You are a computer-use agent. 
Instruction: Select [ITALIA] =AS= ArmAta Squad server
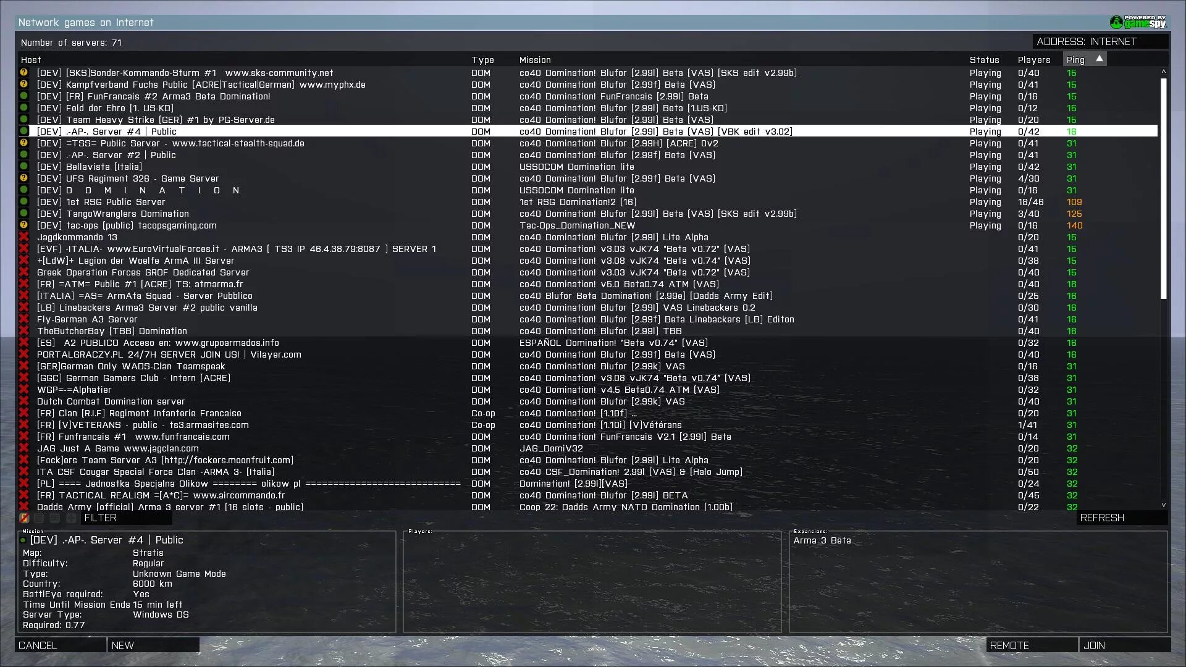click(588, 296)
